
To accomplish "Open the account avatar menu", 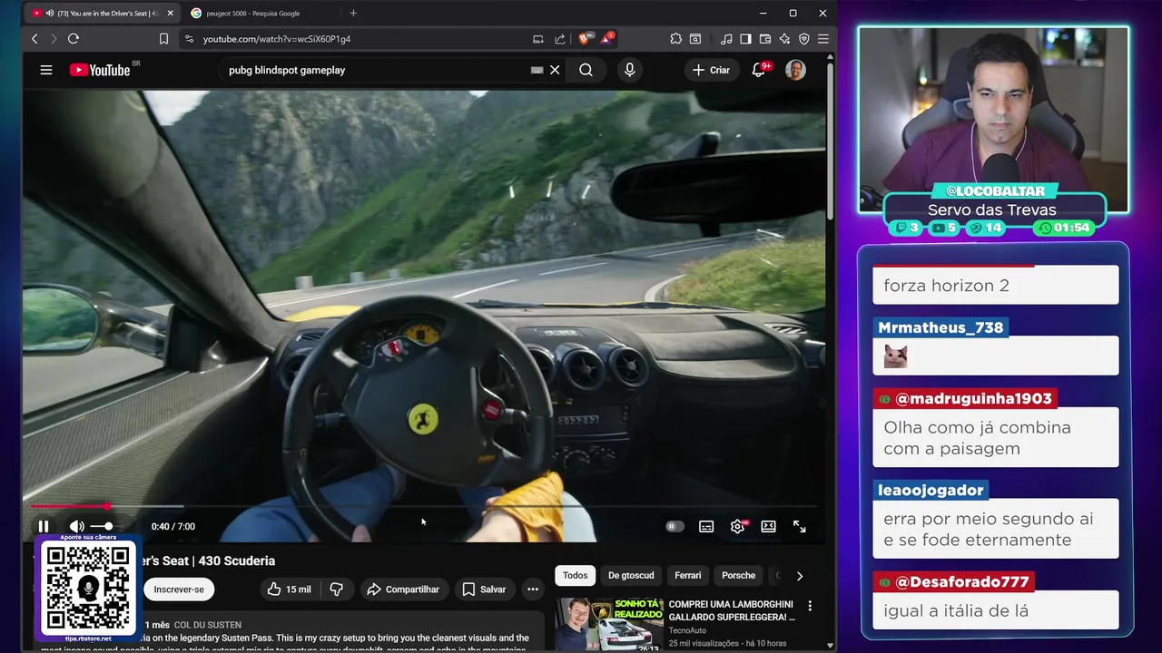I will (795, 70).
